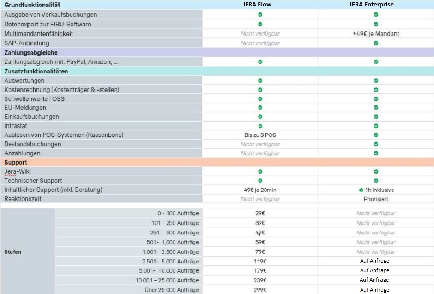Click '+49€ je Mandant' in Multimandantenfähigkeit row
The width and height of the screenshot is (434, 294).
tap(376, 34)
